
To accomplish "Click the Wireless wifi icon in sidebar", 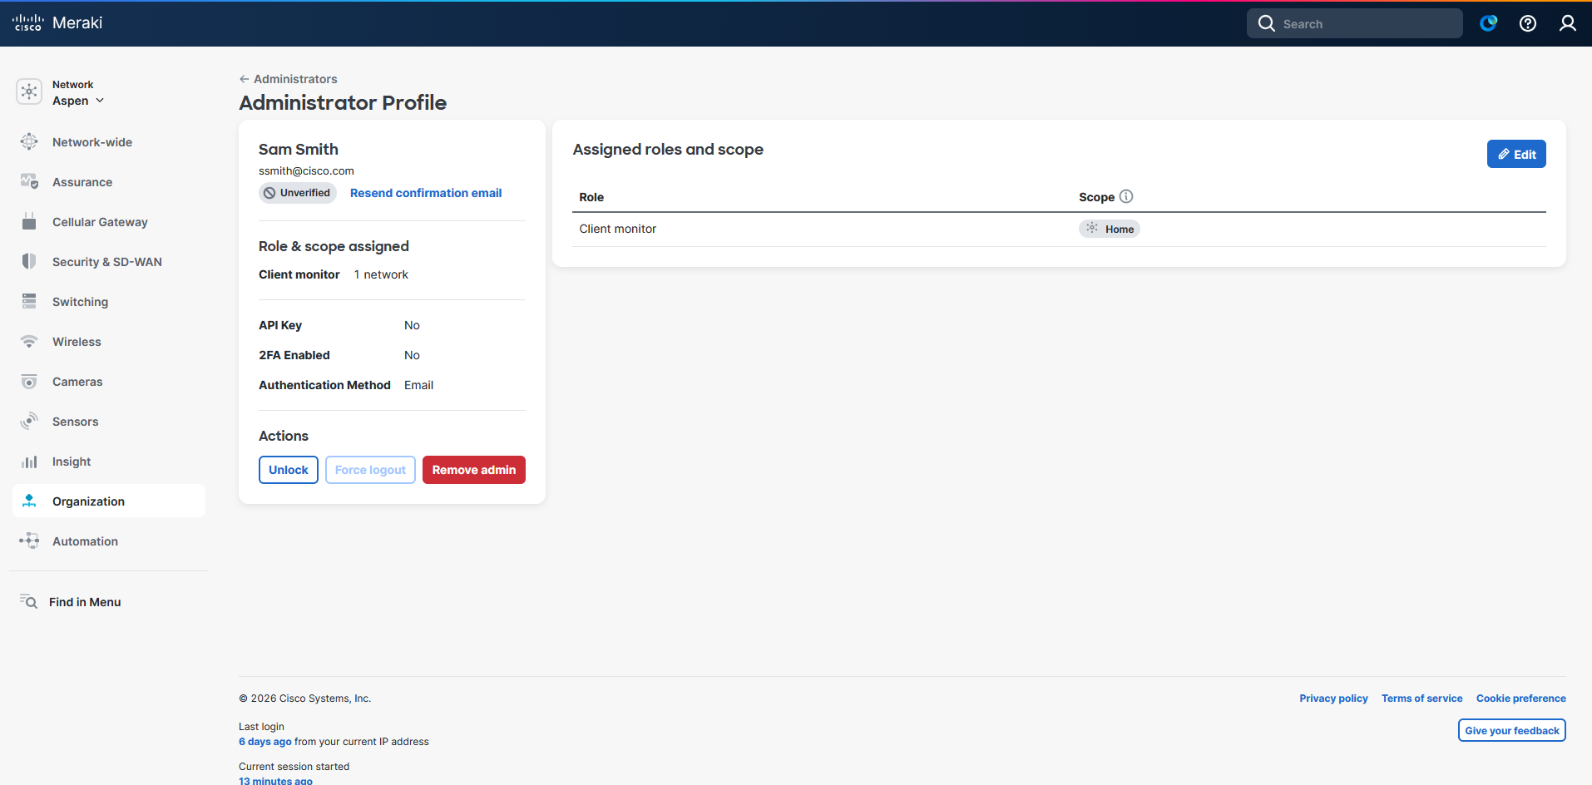I will pyautogui.click(x=29, y=342).
